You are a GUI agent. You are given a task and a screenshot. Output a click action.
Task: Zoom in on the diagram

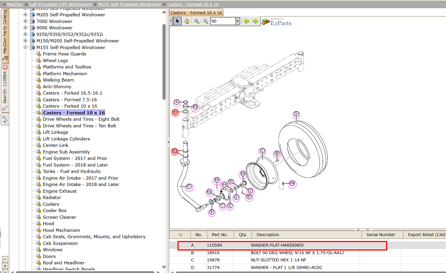point(197,21)
